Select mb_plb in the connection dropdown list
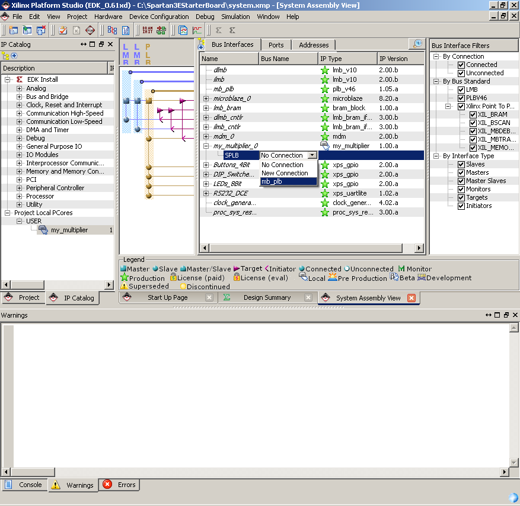The height and width of the screenshot is (506, 520). [x=289, y=181]
